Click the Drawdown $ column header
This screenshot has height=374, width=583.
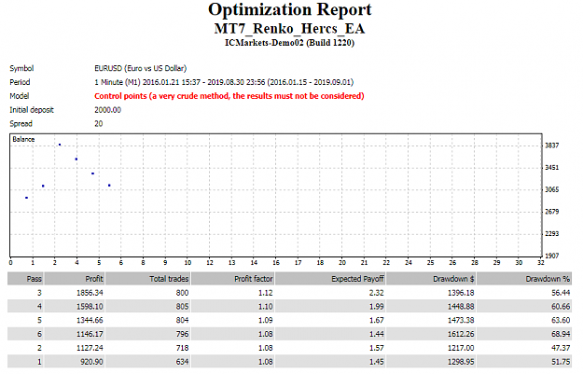click(x=431, y=279)
